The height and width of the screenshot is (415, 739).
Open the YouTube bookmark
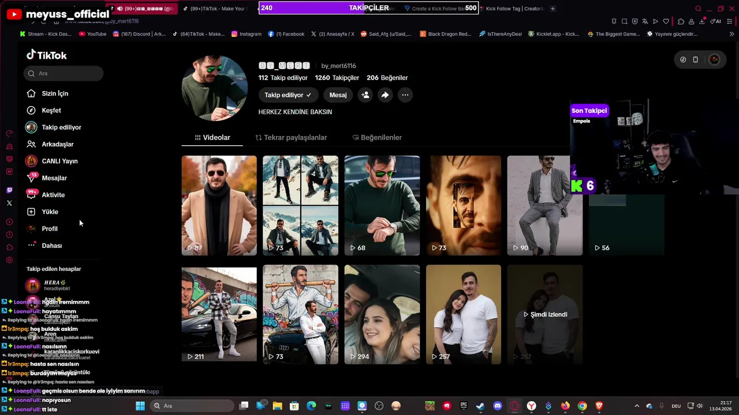tap(92, 34)
